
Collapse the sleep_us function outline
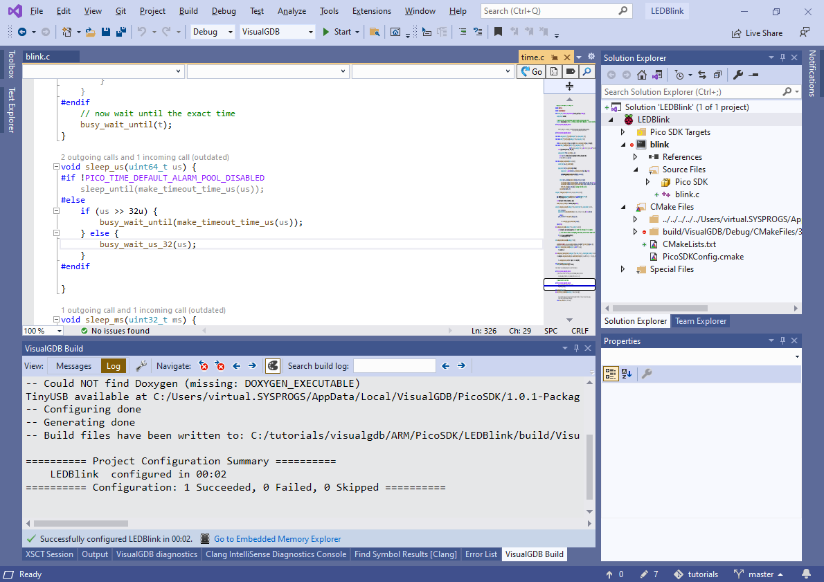tap(56, 167)
